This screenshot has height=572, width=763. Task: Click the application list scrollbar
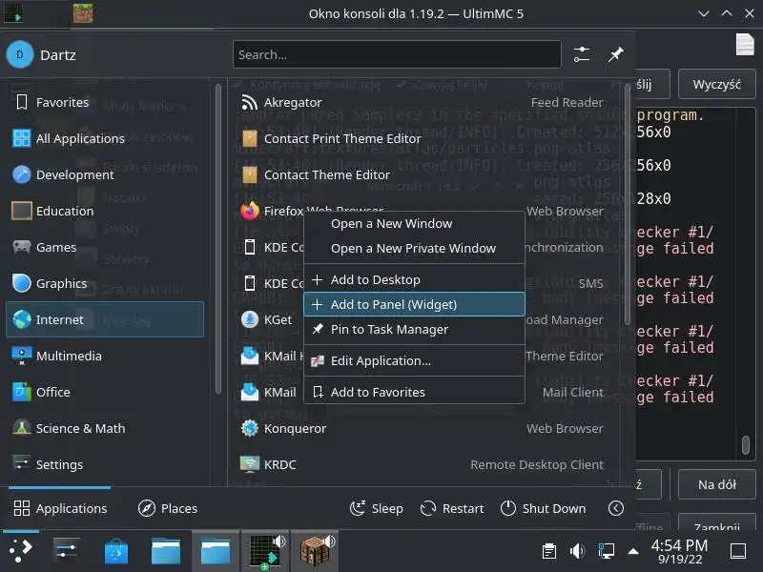click(x=628, y=204)
